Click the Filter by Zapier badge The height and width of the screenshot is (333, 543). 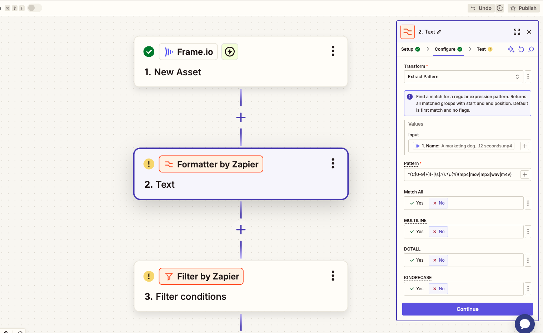(201, 276)
